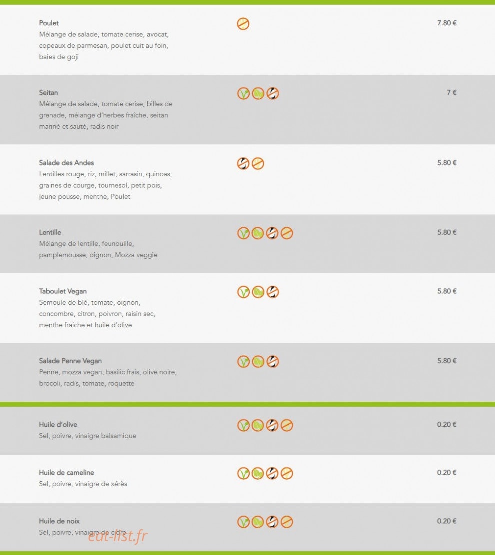This screenshot has height=555, width=495.
Task: Click the Taboulet Vegan item name
Action: click(x=63, y=291)
